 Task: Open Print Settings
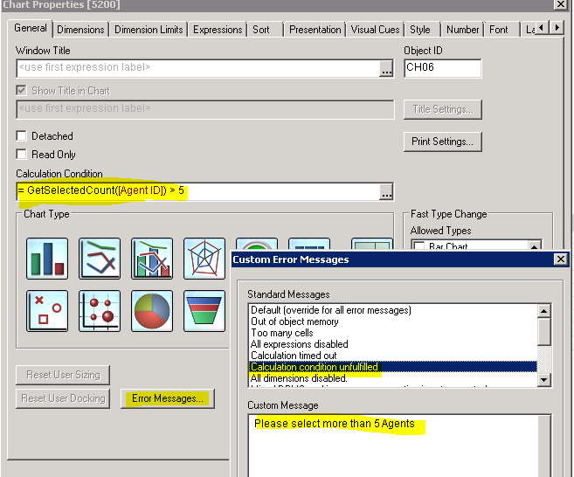443,142
